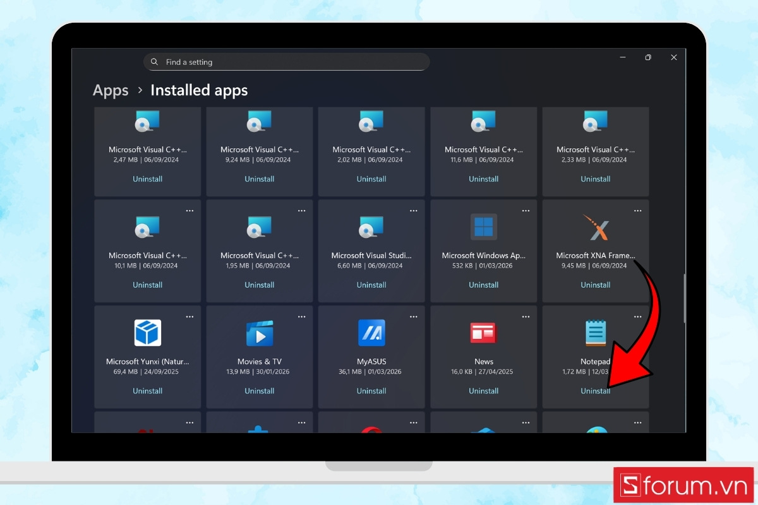758x505 pixels.
Task: Click the Microsoft Windows App blue logo icon
Action: click(x=484, y=227)
